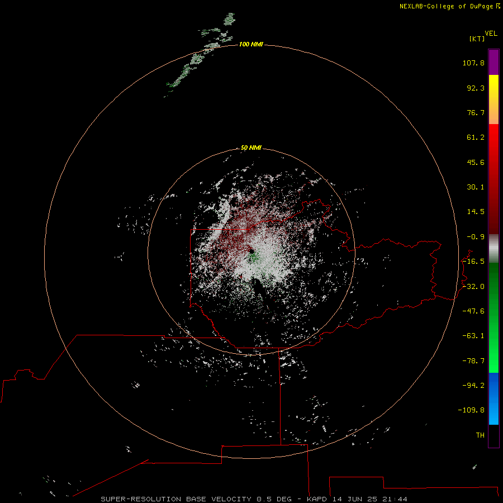
Task: Click the [KT] units label
Action: coord(477,39)
